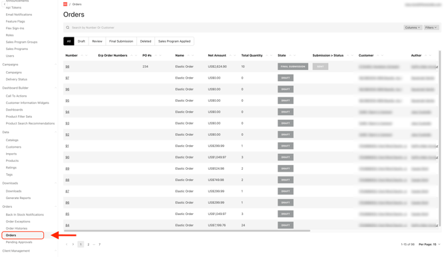
Task: Sort State column ascending arrow
Action: coord(290,55)
